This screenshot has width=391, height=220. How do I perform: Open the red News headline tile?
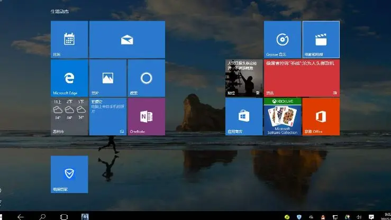coord(302,78)
